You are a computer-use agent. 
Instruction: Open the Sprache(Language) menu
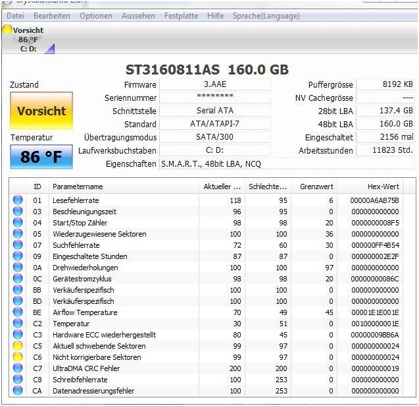[266, 16]
